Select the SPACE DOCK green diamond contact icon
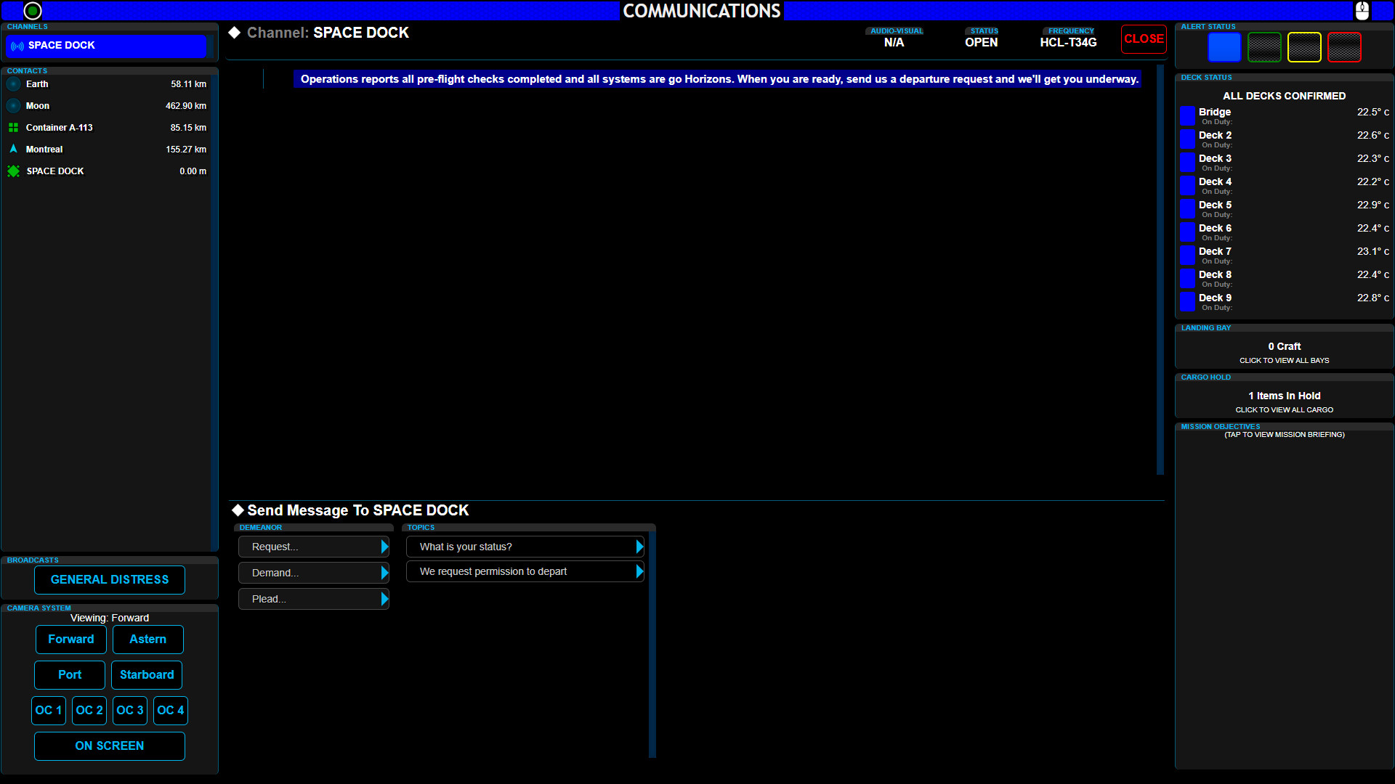This screenshot has height=784, width=1395. point(13,171)
